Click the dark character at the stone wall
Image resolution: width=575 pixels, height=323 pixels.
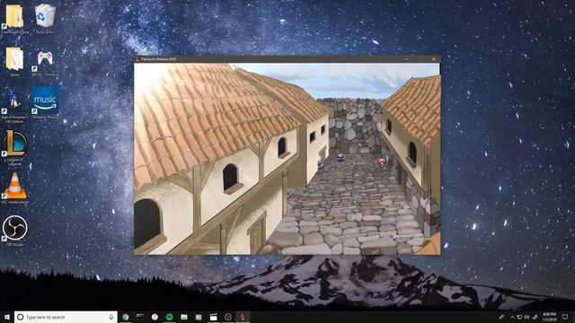(341, 158)
